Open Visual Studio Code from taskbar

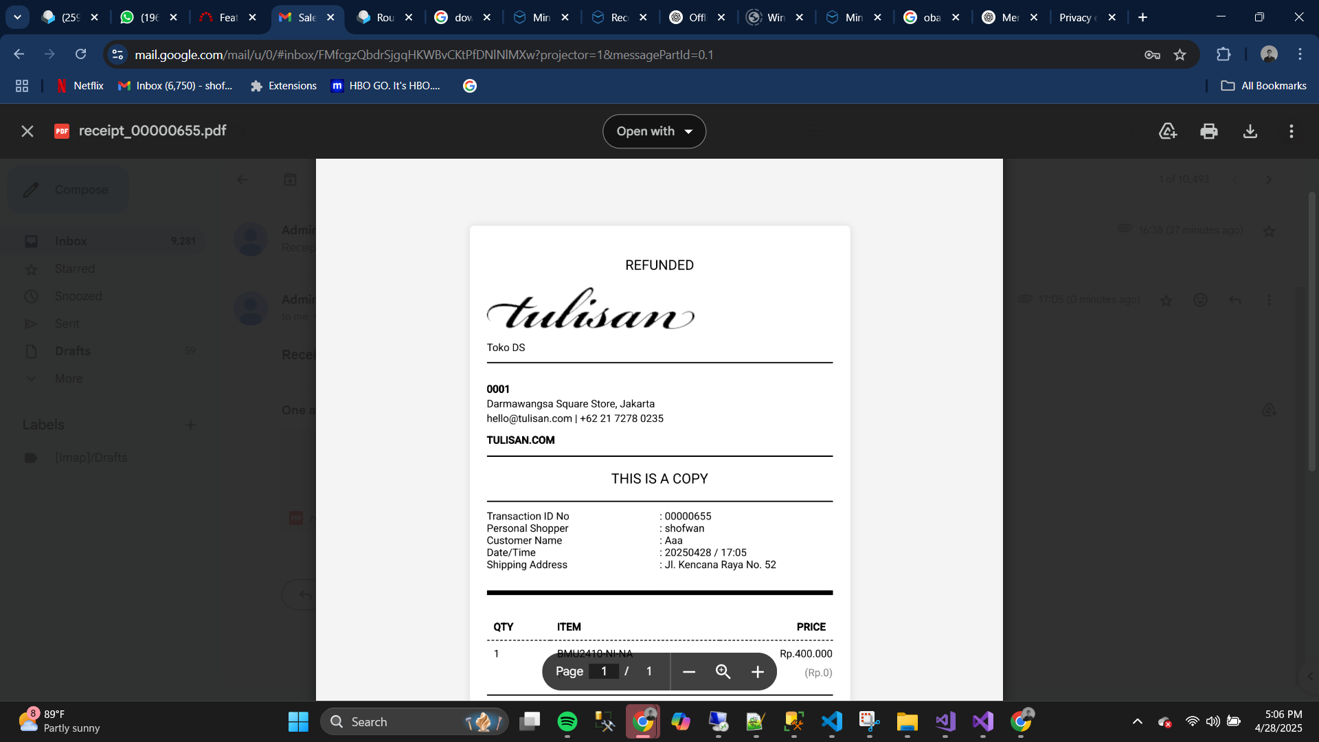pos(832,721)
